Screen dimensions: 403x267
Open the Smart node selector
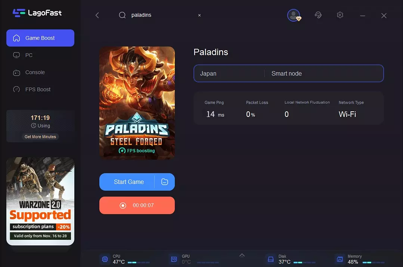coord(324,73)
